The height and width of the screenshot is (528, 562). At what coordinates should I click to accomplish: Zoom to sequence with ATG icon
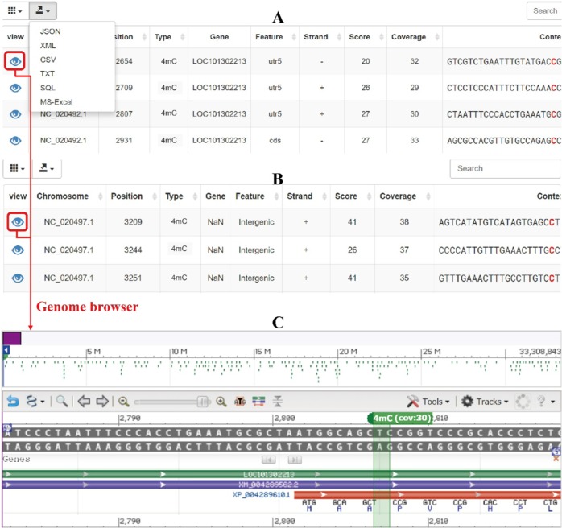(240, 402)
